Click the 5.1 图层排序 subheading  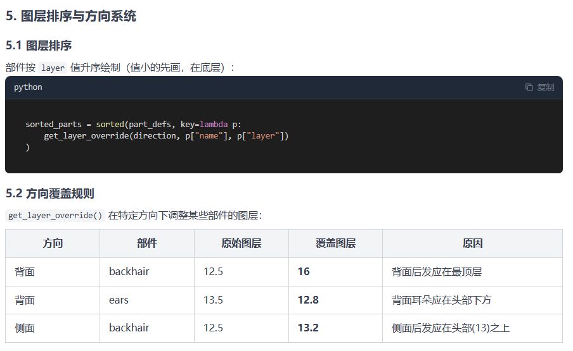[x=39, y=46]
